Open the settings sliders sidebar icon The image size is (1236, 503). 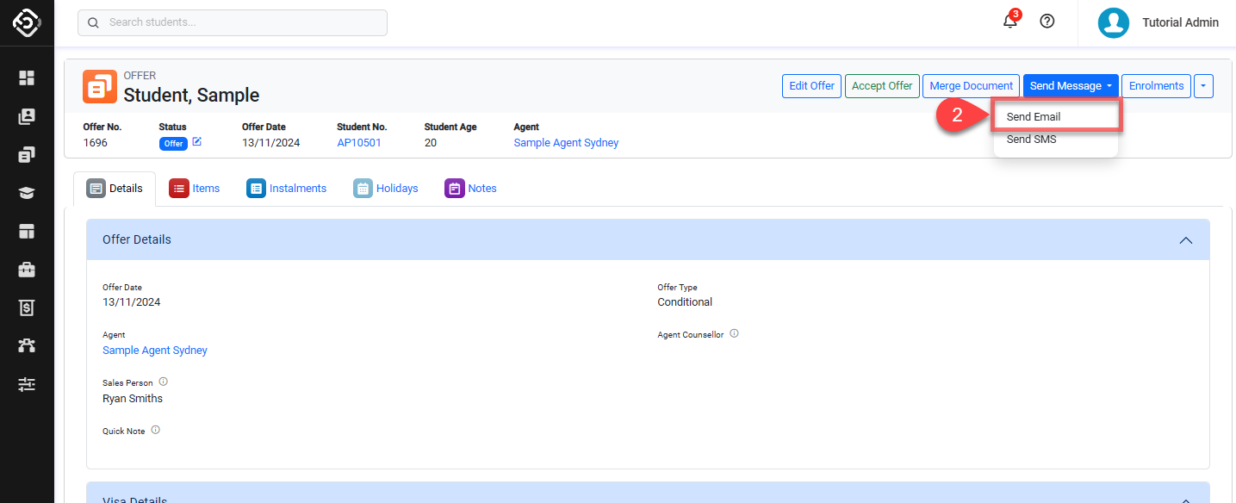point(27,384)
